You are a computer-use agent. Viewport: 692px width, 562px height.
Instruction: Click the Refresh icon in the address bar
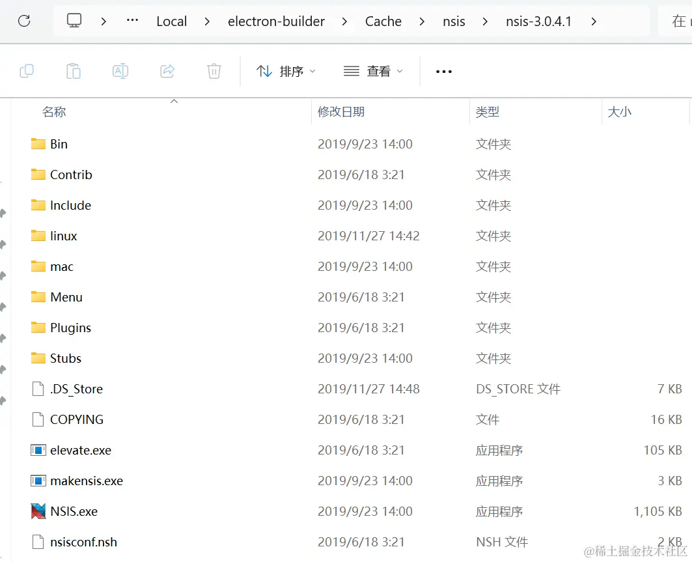pyautogui.click(x=24, y=20)
